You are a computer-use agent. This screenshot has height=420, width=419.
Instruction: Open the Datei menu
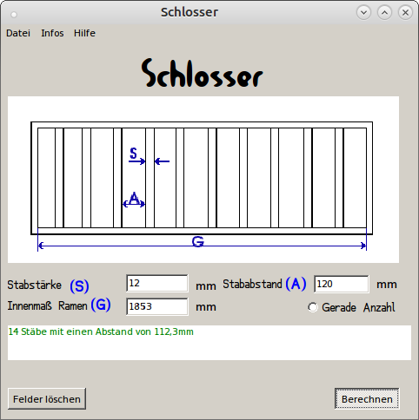coord(18,33)
